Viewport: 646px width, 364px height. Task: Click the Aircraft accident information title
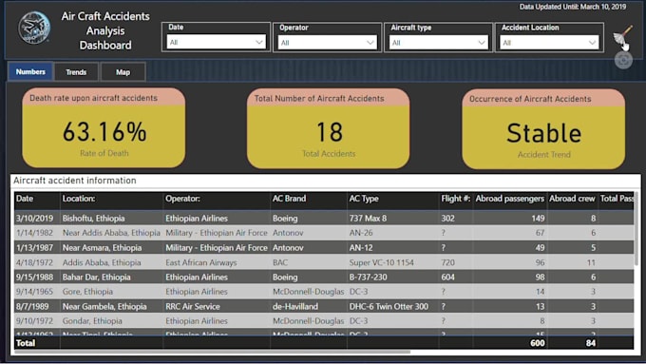click(74, 181)
